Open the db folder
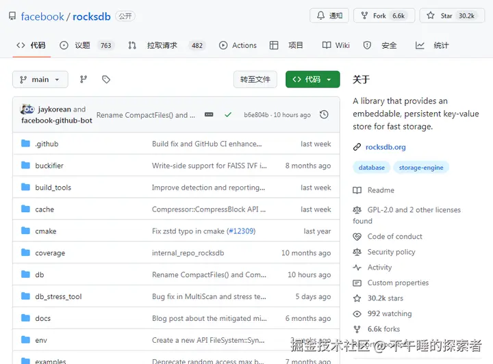The width and height of the screenshot is (493, 364). (x=39, y=275)
